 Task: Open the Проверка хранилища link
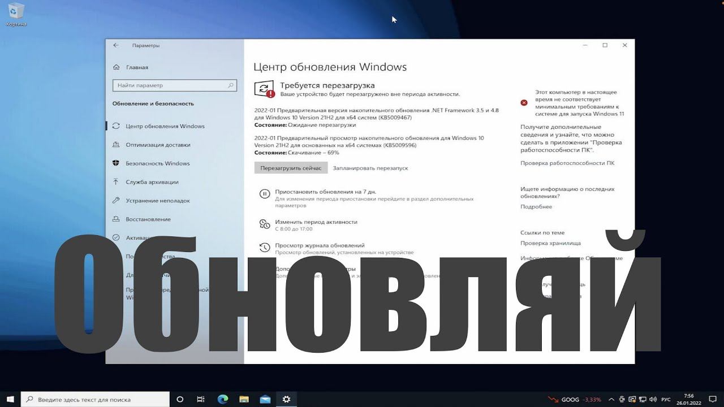pos(550,243)
